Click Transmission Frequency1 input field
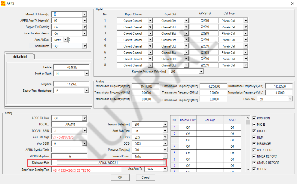297x184 pixels. 146,86
